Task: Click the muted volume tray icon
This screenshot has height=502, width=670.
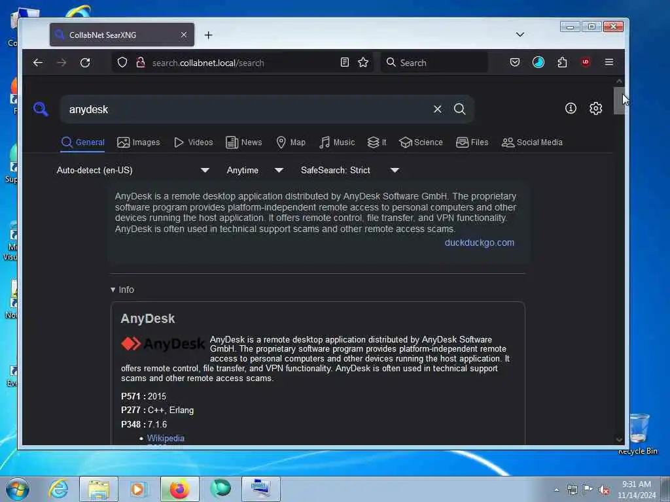Action: (604, 490)
